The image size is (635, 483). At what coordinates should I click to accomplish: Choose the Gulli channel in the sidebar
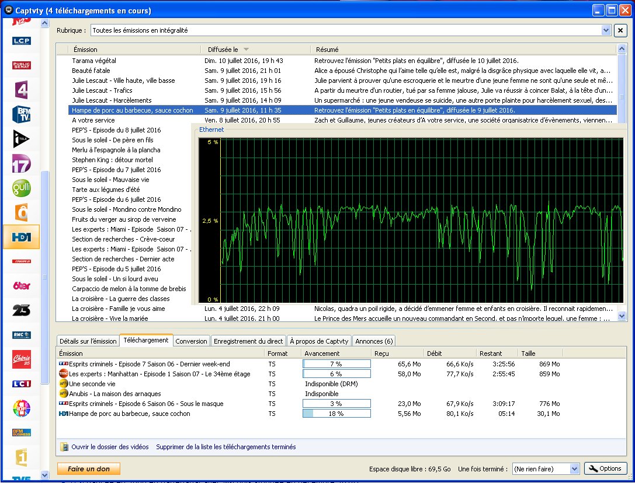tap(22, 188)
